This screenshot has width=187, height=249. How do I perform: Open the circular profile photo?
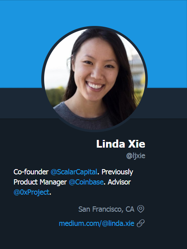click(x=95, y=79)
